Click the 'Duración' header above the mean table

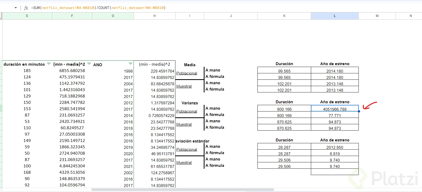coord(284,64)
